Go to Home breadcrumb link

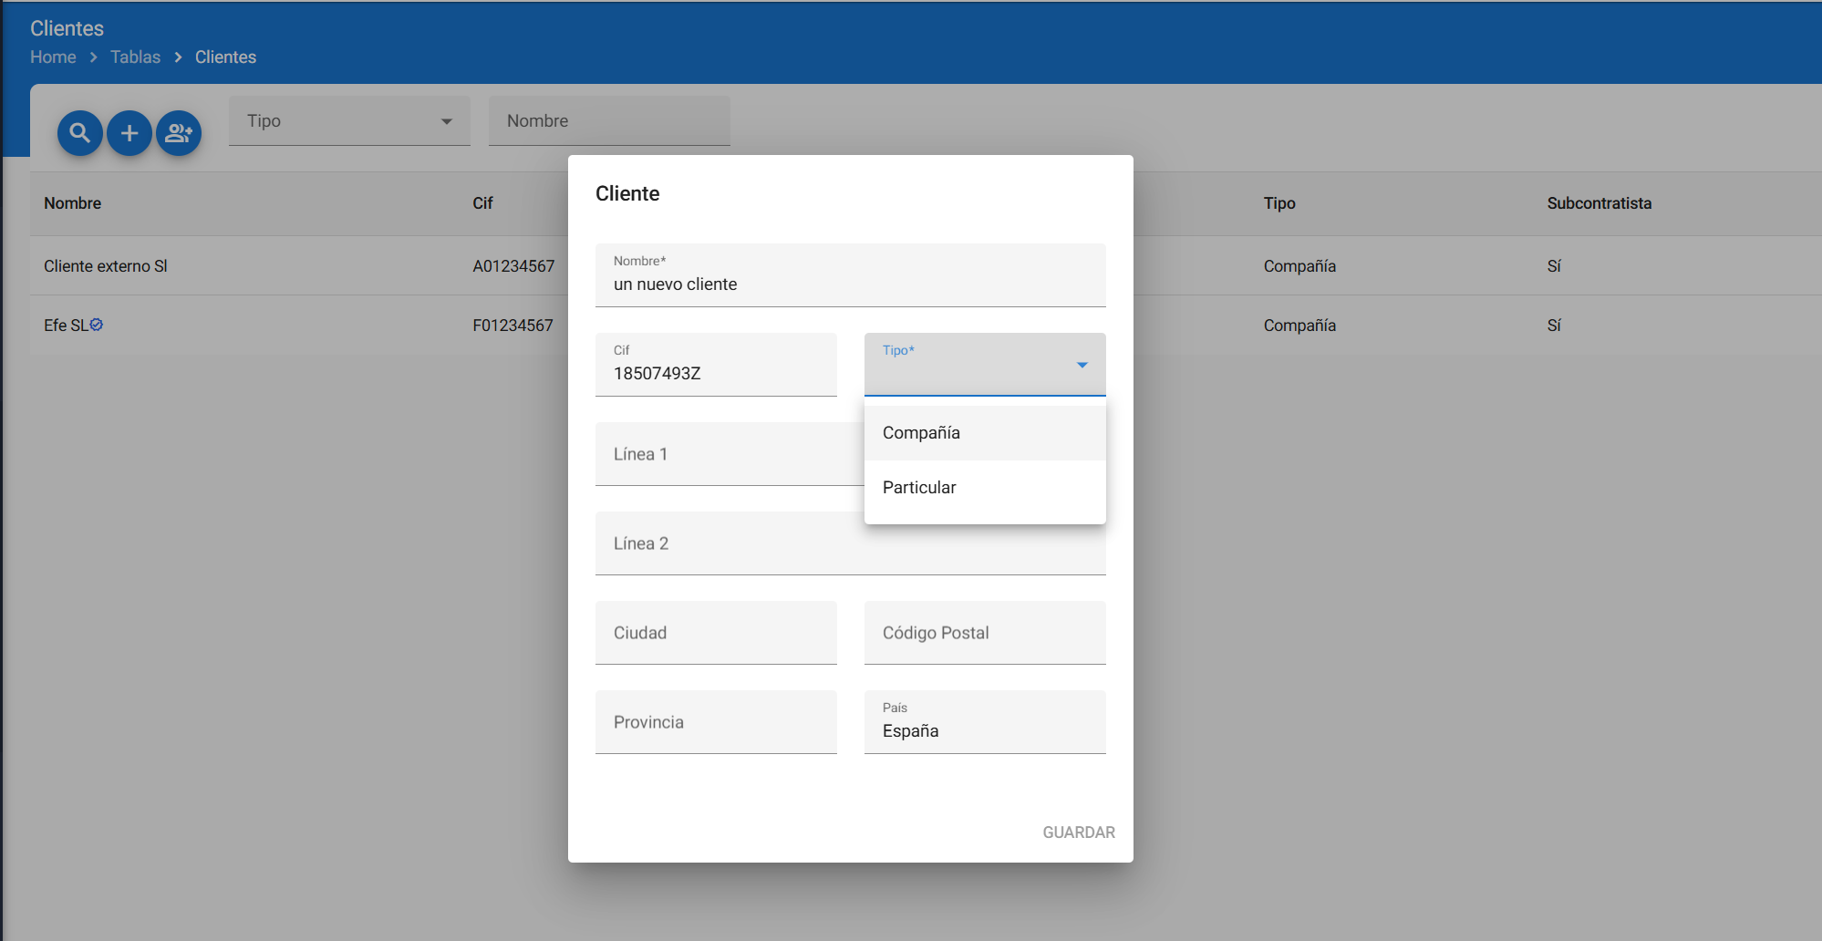click(53, 57)
